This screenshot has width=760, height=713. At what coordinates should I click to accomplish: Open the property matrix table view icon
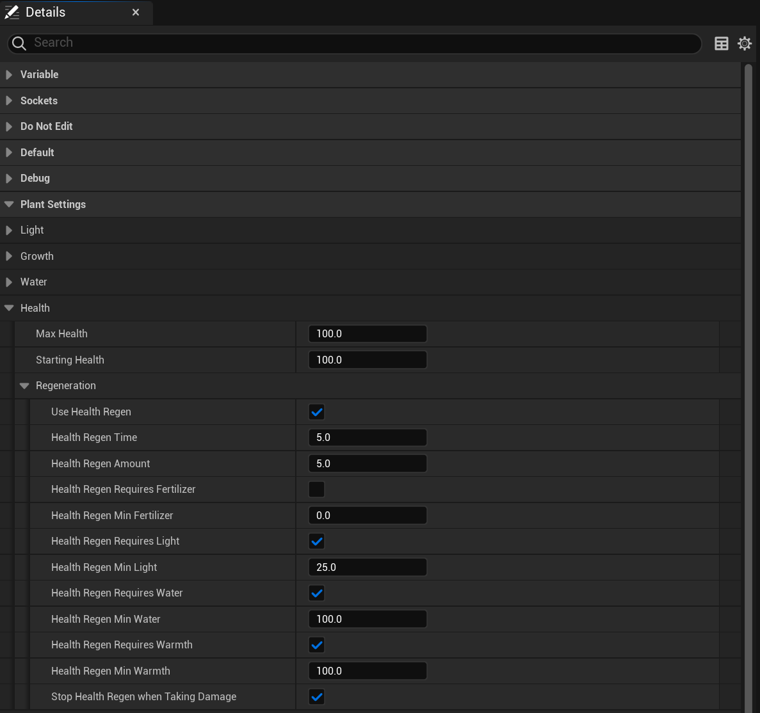pyautogui.click(x=721, y=44)
